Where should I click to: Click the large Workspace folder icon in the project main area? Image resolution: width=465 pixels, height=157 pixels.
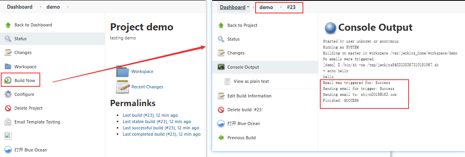tap(122, 71)
